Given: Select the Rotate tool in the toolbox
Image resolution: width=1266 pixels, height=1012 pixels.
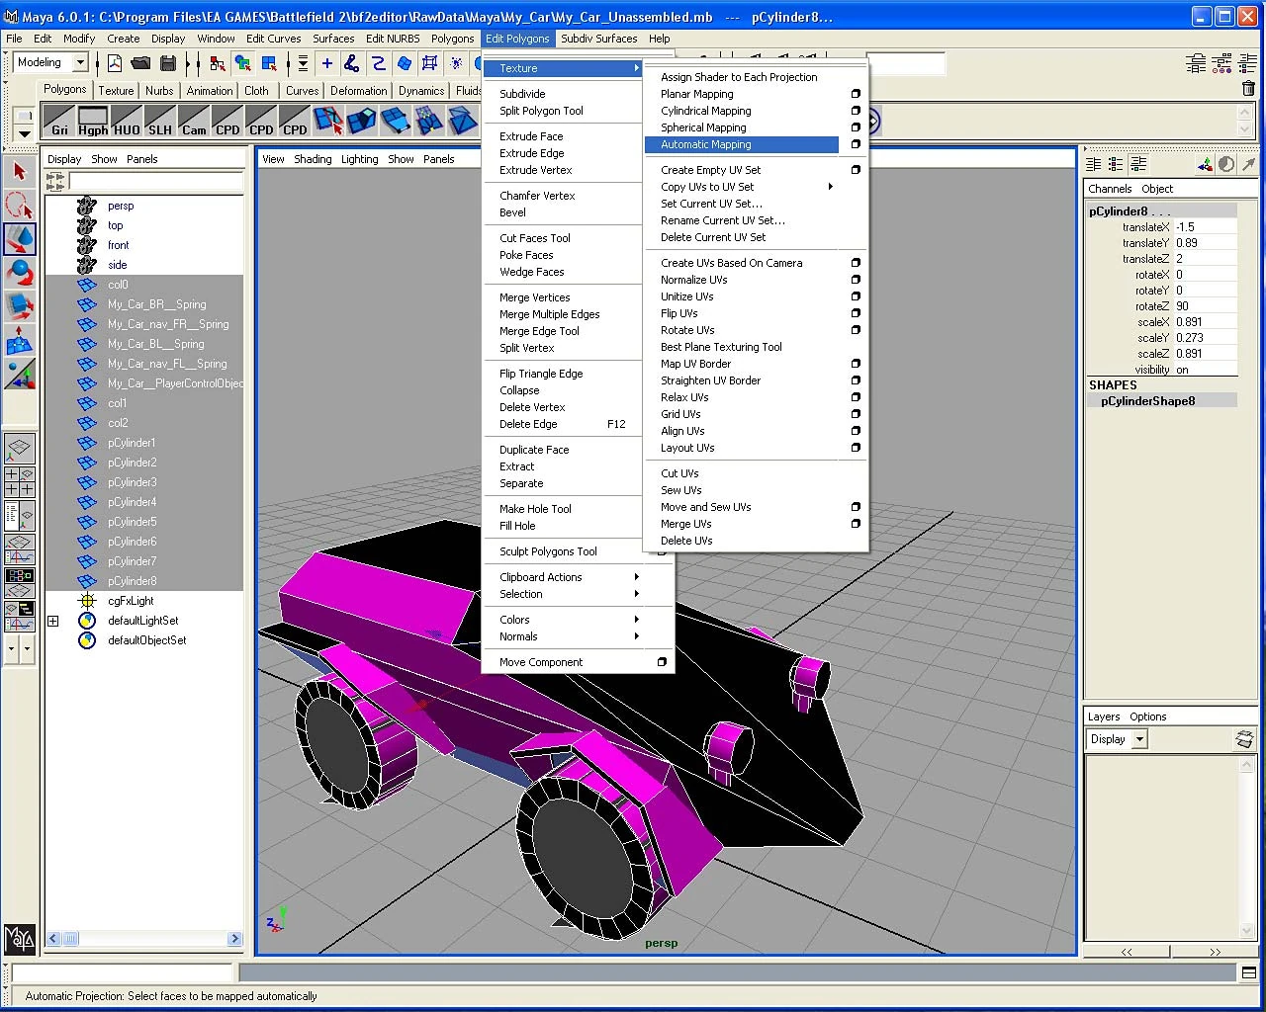Looking at the screenshot, I should point(20,273).
